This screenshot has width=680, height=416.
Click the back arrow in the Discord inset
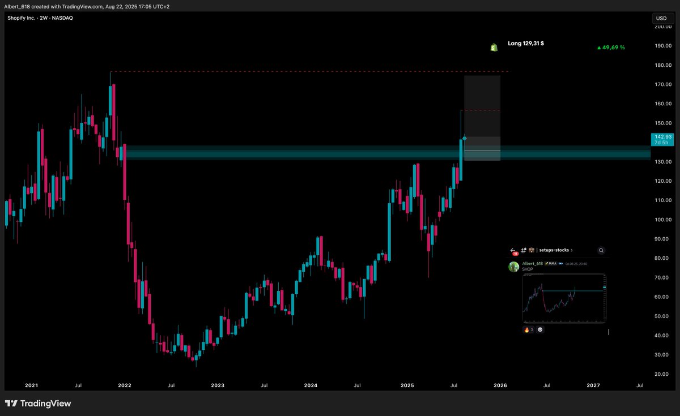coord(513,250)
